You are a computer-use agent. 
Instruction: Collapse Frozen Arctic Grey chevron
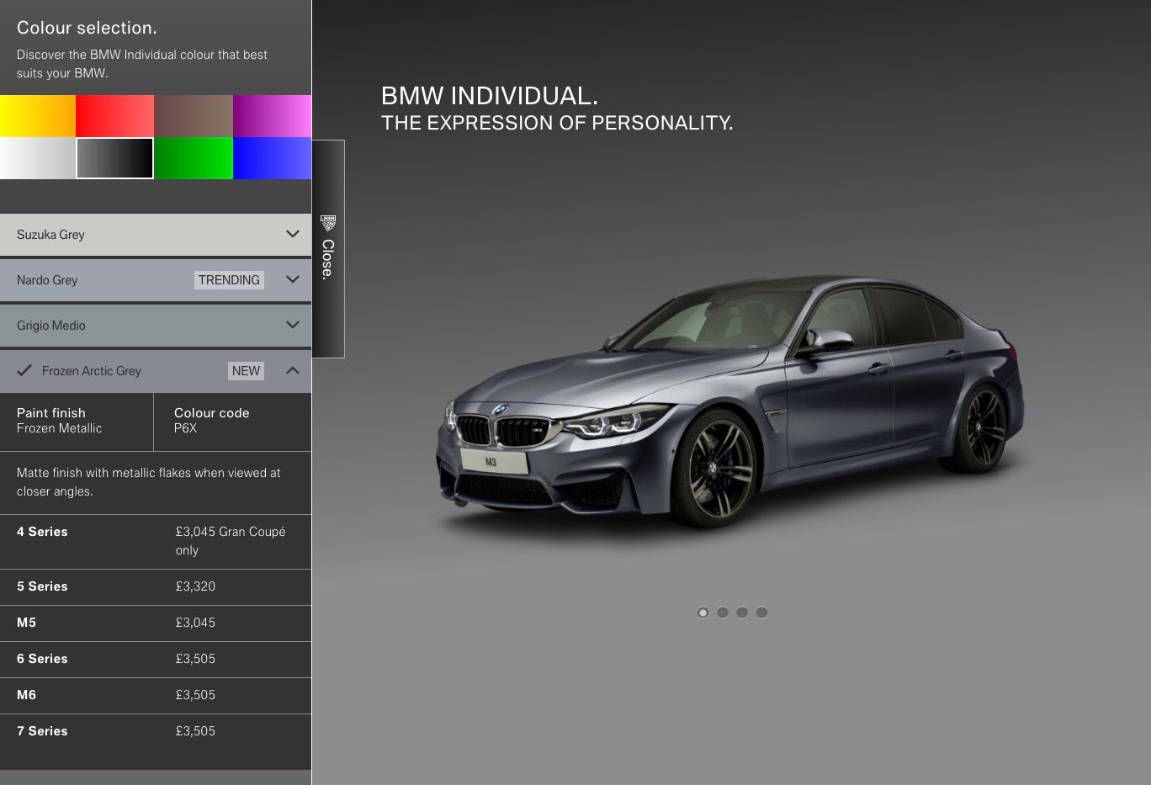(x=293, y=370)
